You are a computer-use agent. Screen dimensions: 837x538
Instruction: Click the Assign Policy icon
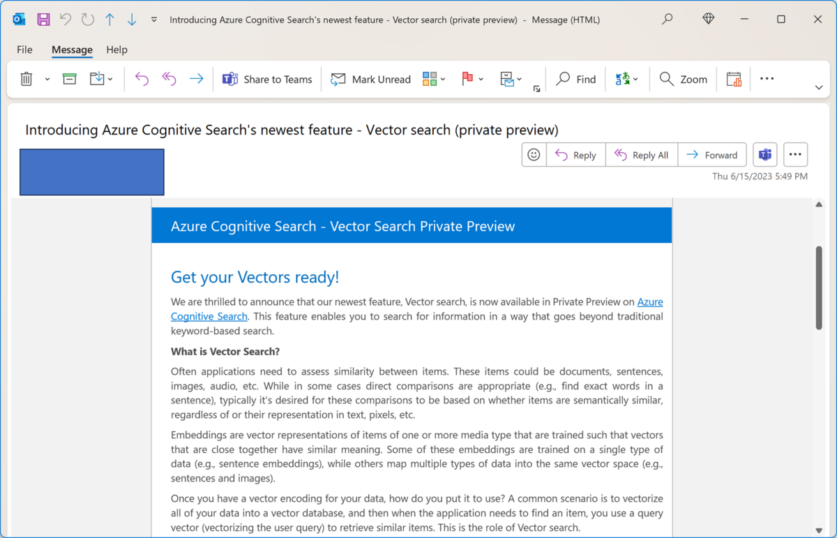click(507, 79)
